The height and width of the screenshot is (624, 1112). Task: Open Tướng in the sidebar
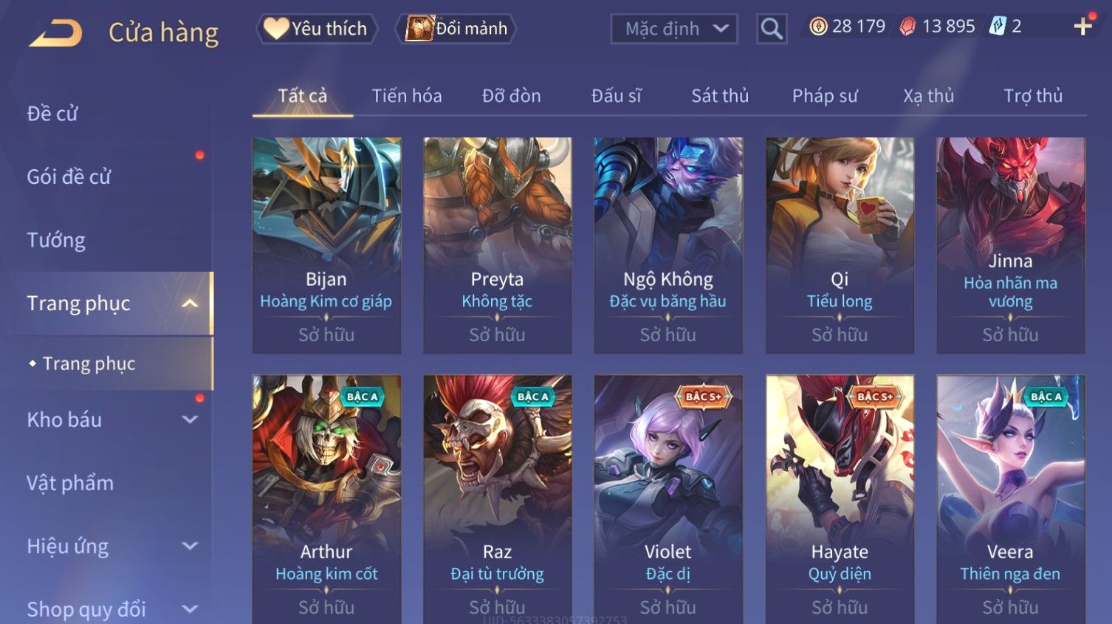(x=56, y=240)
